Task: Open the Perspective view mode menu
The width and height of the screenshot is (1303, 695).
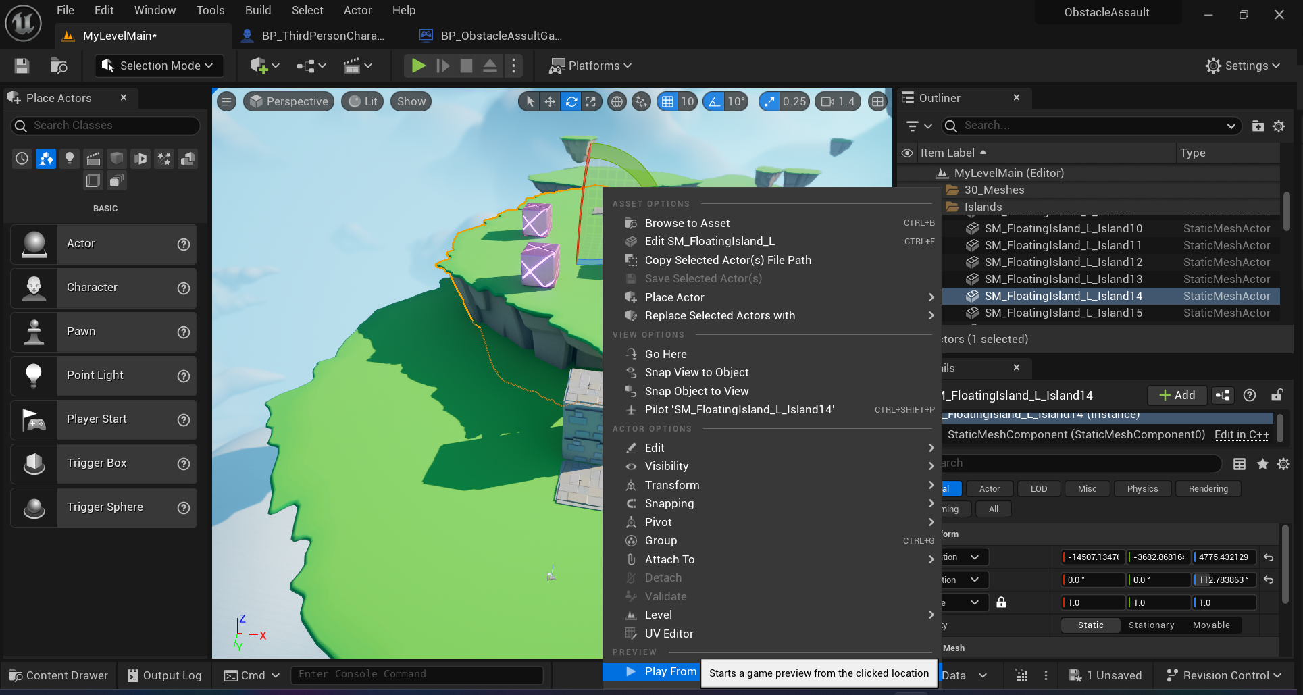Action: (x=288, y=101)
